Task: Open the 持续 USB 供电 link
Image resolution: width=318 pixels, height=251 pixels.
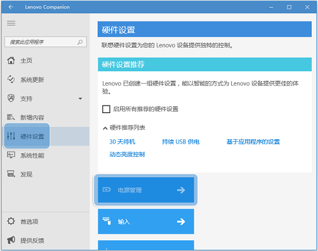Action: click(x=181, y=142)
